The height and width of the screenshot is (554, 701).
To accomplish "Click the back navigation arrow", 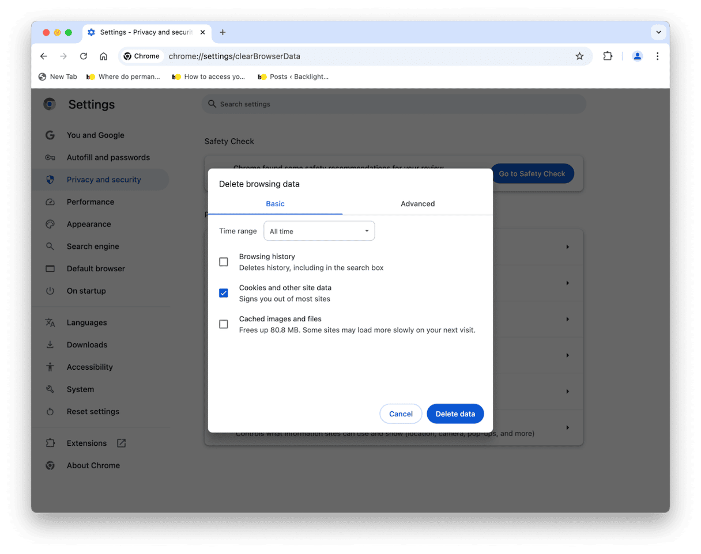I will point(44,56).
